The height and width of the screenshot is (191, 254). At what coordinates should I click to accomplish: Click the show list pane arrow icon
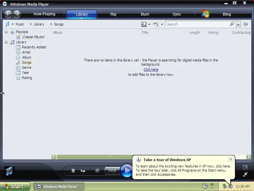pos(245,24)
